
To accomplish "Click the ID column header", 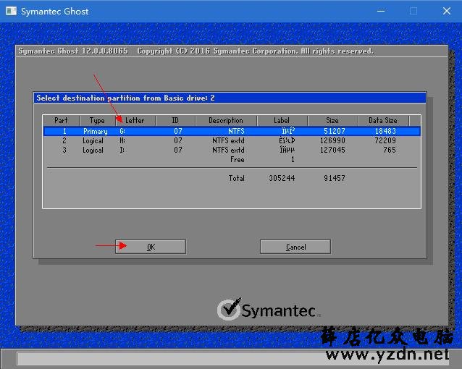I will coord(175,120).
